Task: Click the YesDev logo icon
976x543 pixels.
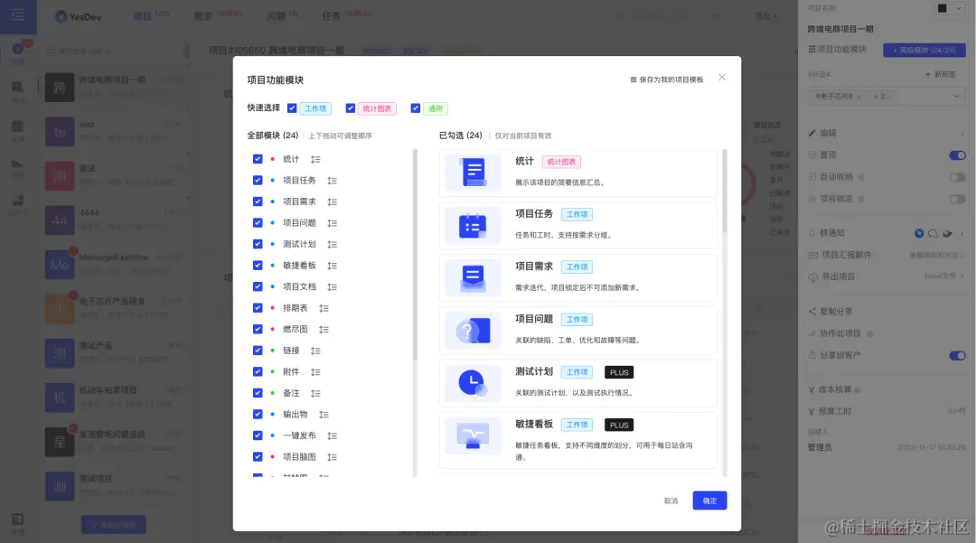Action: 60,16
